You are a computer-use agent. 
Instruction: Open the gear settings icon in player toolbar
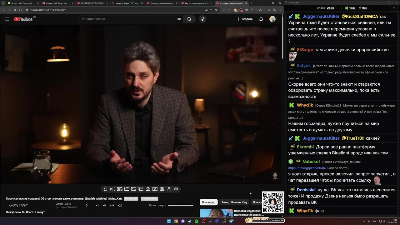(176, 189)
